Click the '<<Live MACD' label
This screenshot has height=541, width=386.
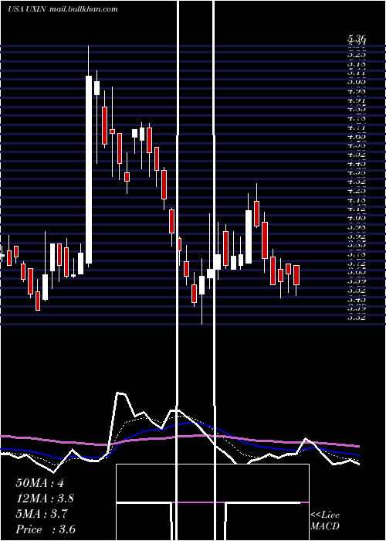[x=325, y=521]
